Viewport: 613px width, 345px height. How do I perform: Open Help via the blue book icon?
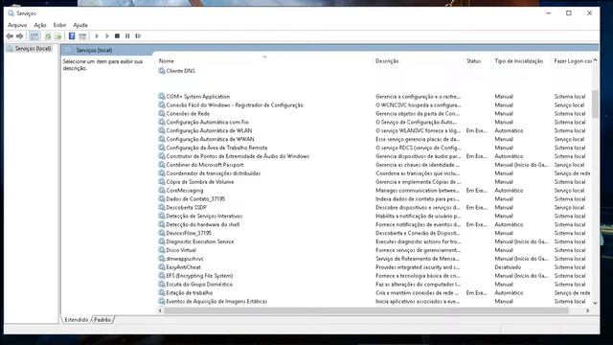[x=72, y=36]
